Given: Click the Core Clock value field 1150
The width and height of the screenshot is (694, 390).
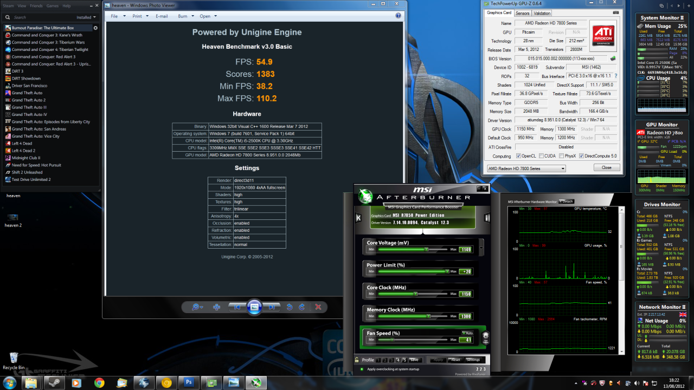Looking at the screenshot, I should (x=465, y=294).
